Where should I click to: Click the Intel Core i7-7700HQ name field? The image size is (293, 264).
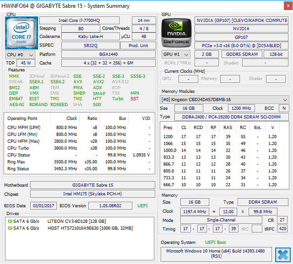[79, 20]
